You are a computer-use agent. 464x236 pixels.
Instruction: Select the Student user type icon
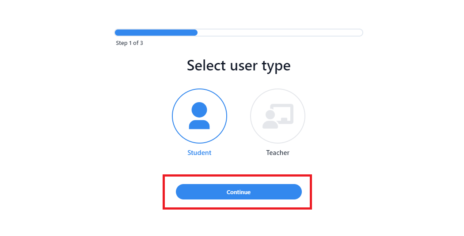[x=199, y=116]
